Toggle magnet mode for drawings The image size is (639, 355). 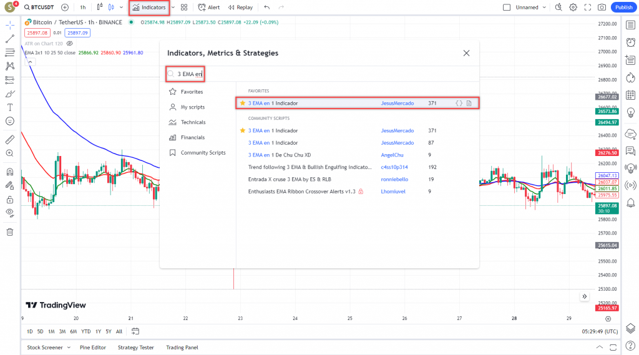[x=10, y=172]
